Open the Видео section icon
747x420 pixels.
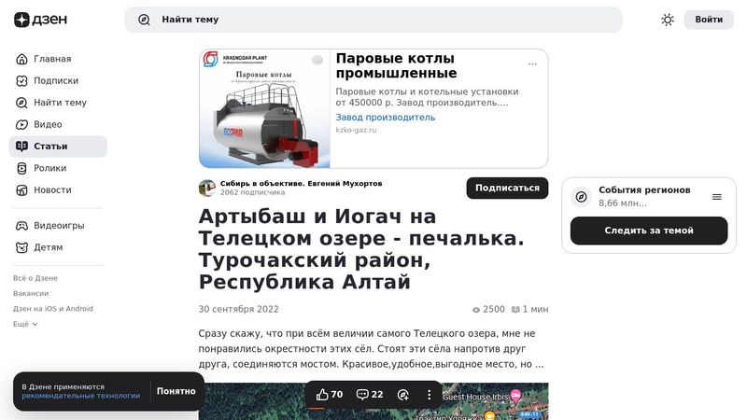(21, 125)
